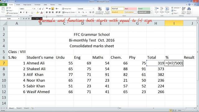Click the Font Color letter A icon
Screen dimensions: 199x112
(41, 12)
